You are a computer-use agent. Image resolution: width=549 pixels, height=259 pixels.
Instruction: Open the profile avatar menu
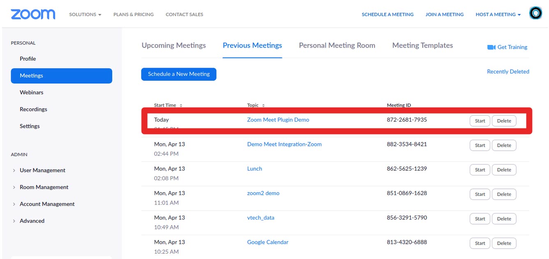pos(535,14)
